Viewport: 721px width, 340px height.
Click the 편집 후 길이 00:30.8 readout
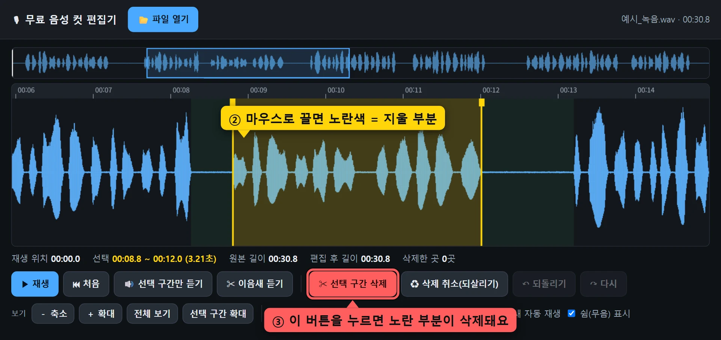click(350, 259)
